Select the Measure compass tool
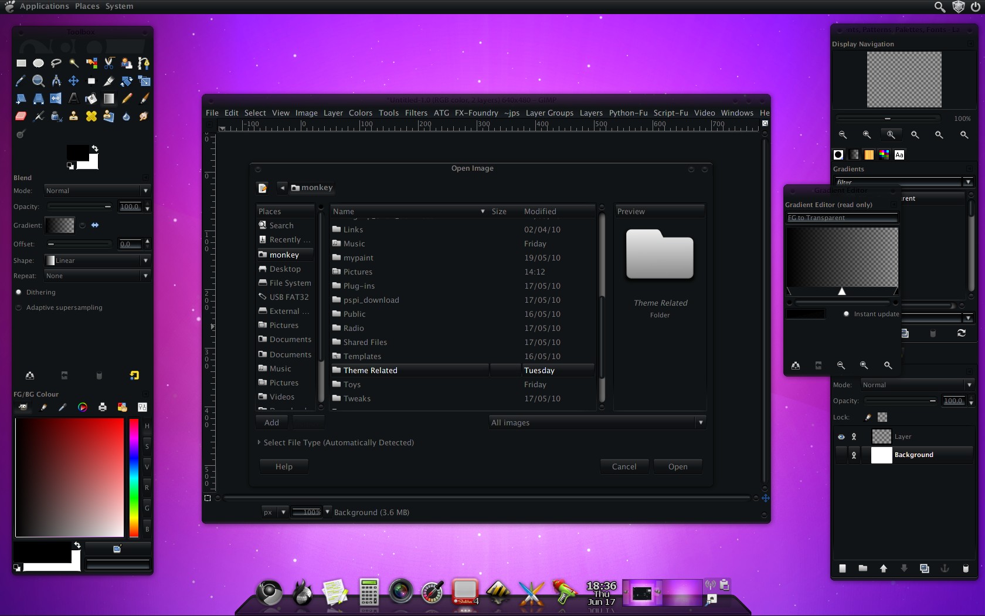Viewport: 985px width, 616px height. (56, 81)
